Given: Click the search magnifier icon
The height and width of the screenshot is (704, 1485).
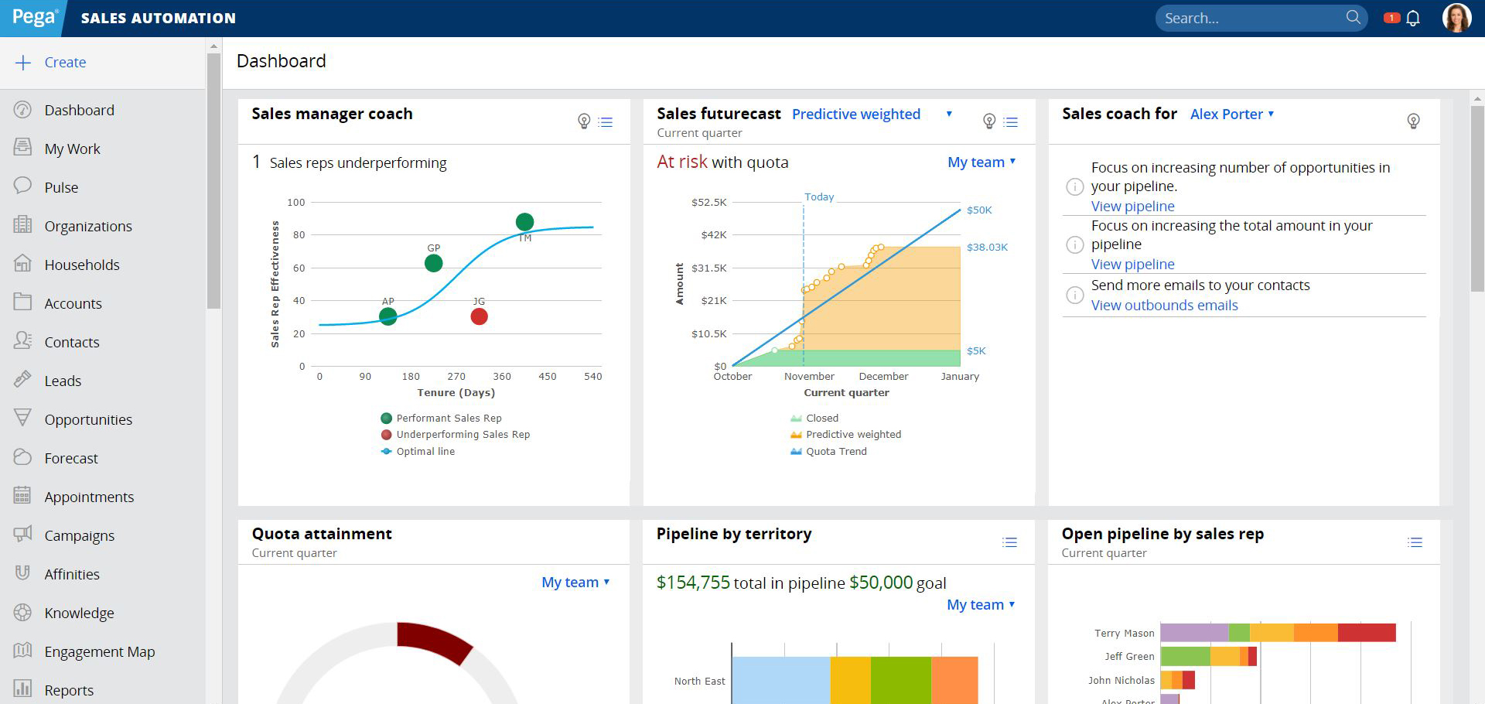Looking at the screenshot, I should [1353, 18].
